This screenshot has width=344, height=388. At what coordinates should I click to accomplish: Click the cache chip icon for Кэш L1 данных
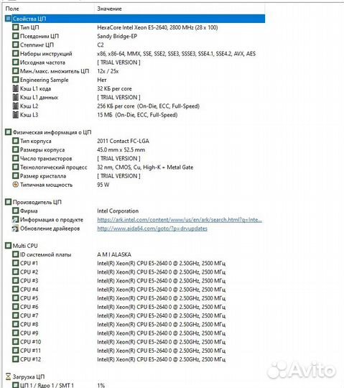16,97
